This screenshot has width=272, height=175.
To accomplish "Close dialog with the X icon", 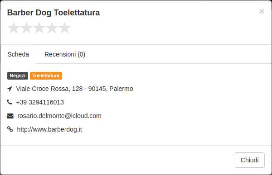I will click(x=262, y=11).
